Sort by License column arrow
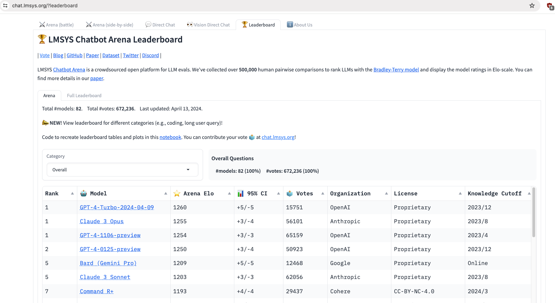Screen dimensions: 555x303 [x=460, y=194]
